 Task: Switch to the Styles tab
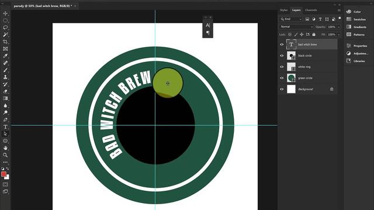283,10
